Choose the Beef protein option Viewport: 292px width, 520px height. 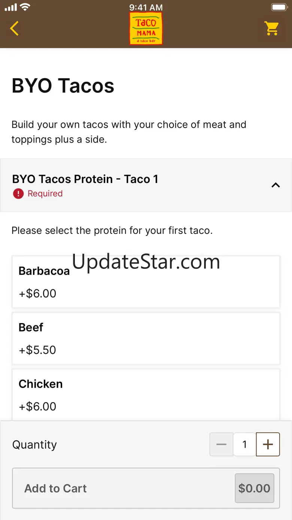tap(146, 338)
